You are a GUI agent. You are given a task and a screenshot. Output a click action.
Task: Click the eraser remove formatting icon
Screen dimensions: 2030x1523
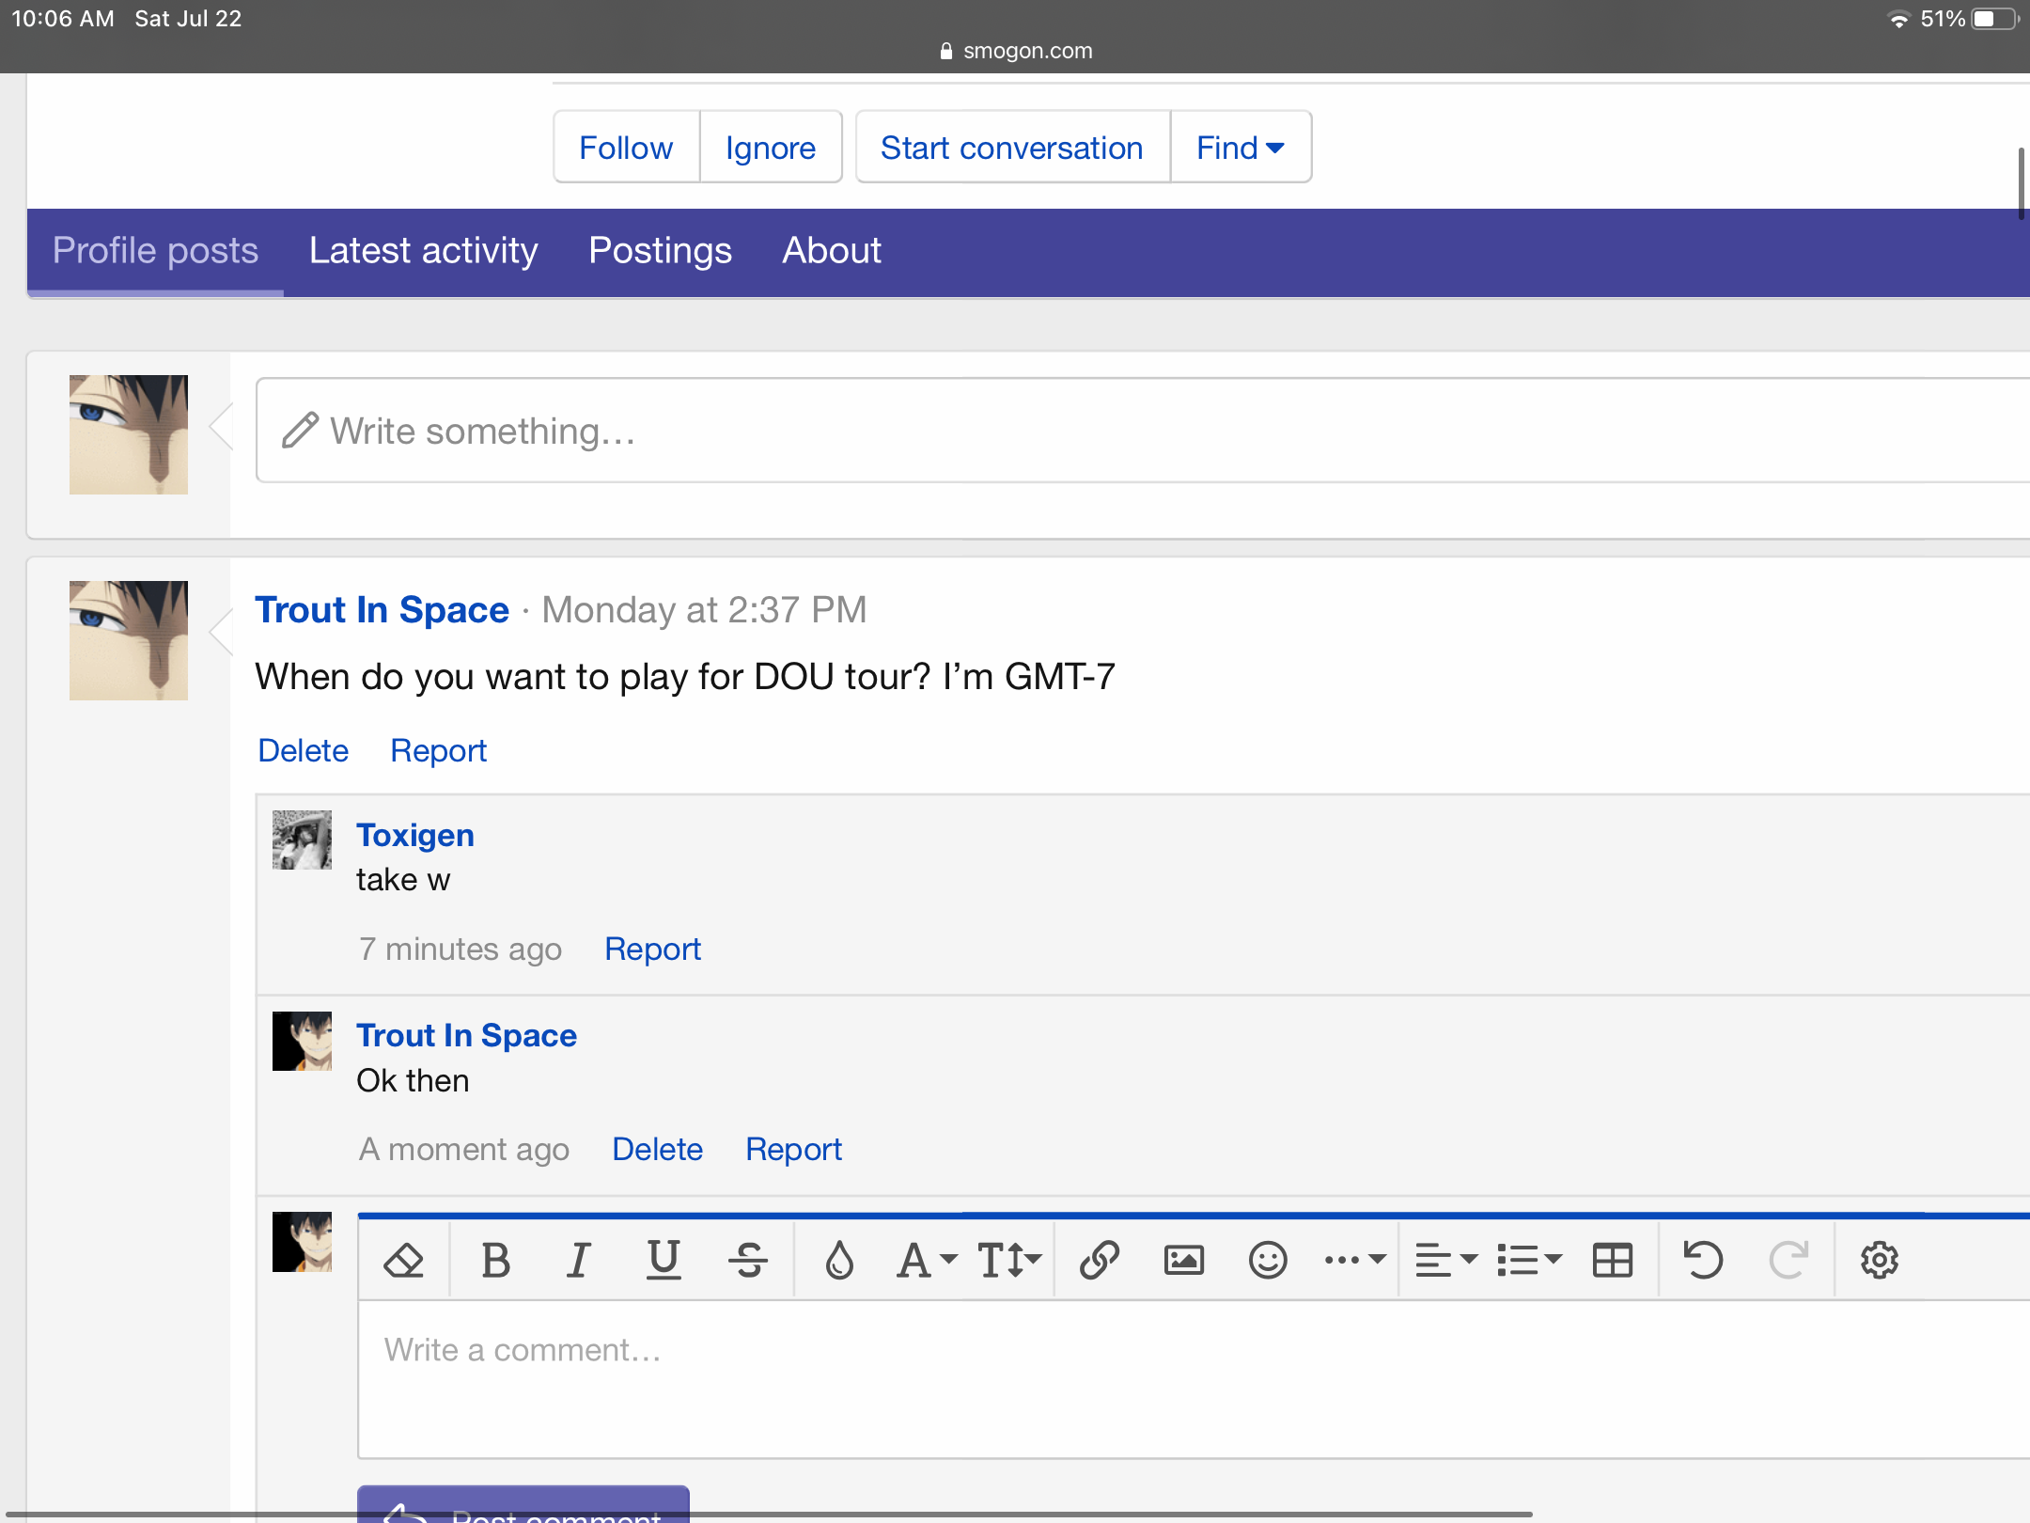pos(404,1260)
